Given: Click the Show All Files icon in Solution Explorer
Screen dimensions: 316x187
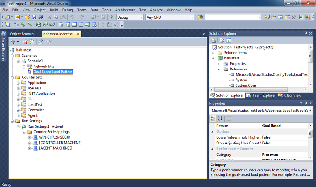Looking at the screenshot, I should pos(222,41).
